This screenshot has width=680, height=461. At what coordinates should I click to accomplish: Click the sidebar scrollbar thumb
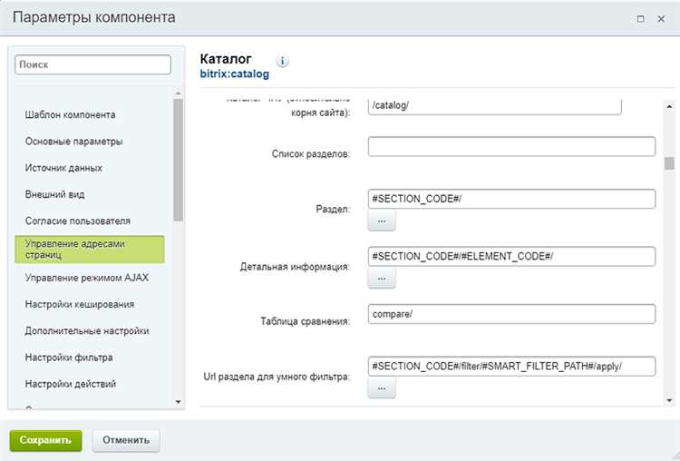pos(178,160)
